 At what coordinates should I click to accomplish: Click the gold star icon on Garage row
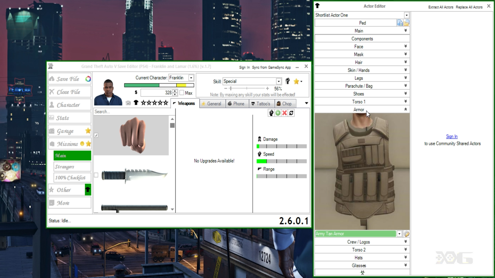[x=88, y=131]
